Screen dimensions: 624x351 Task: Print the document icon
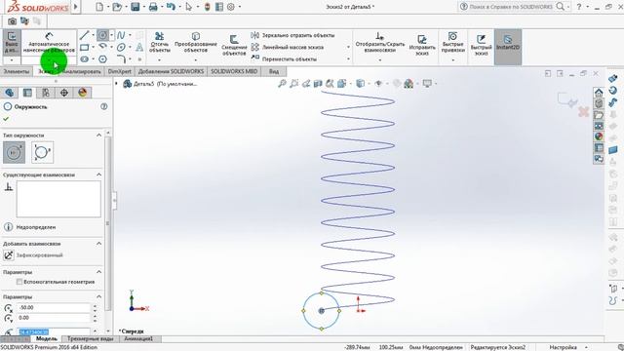(x=153, y=7)
